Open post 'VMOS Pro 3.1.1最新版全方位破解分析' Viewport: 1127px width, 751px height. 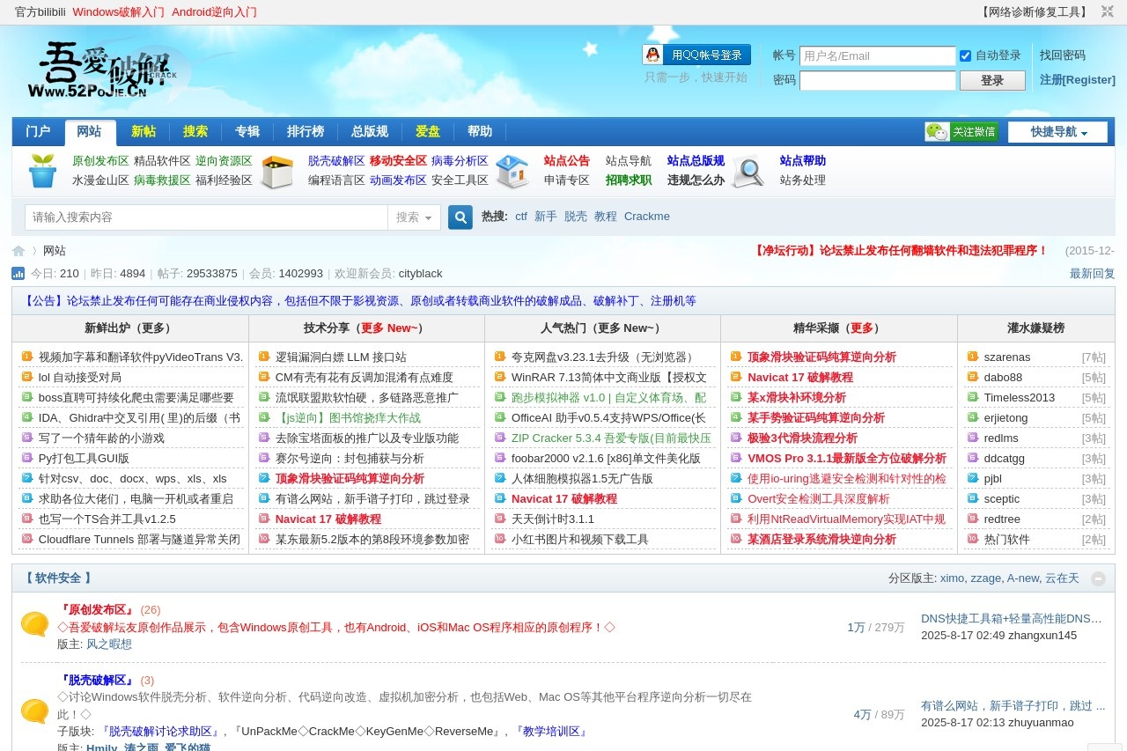point(847,458)
